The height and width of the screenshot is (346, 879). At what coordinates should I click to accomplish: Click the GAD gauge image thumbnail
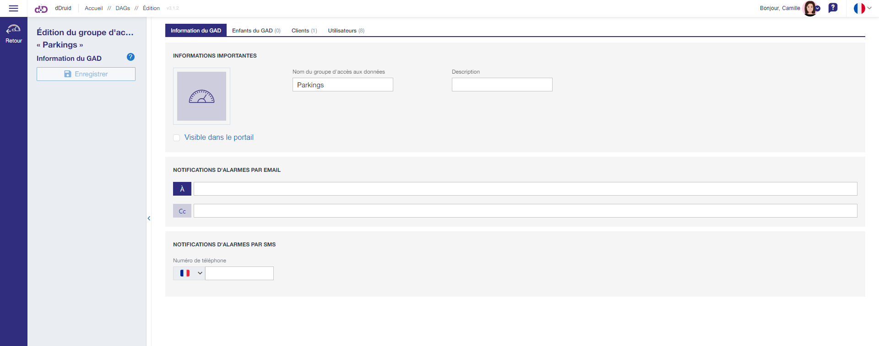pyautogui.click(x=201, y=96)
